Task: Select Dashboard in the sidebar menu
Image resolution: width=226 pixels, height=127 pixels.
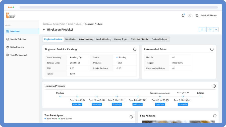Action: pyautogui.click(x=22, y=31)
